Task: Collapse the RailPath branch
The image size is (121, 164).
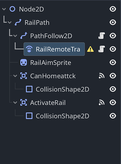Action: click(x=9, y=22)
